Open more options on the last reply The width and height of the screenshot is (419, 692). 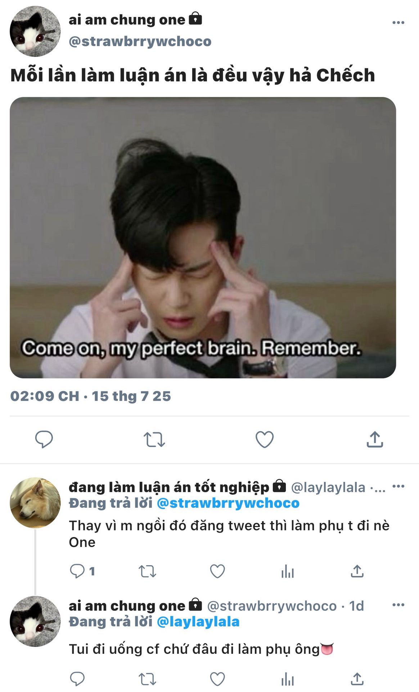tap(398, 605)
